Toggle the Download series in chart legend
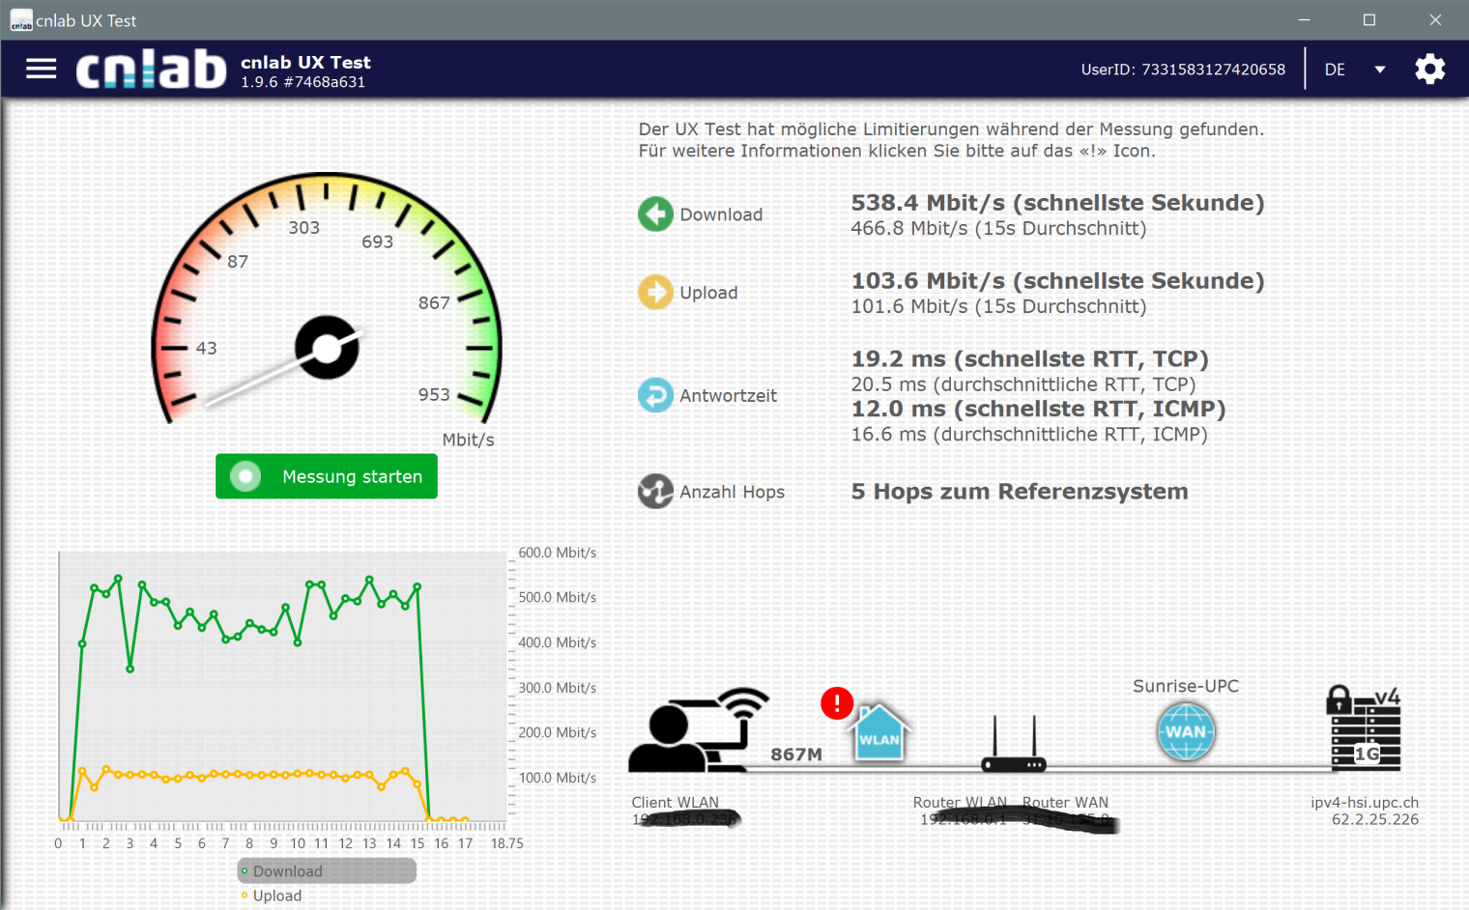The height and width of the screenshot is (910, 1469). (x=287, y=871)
